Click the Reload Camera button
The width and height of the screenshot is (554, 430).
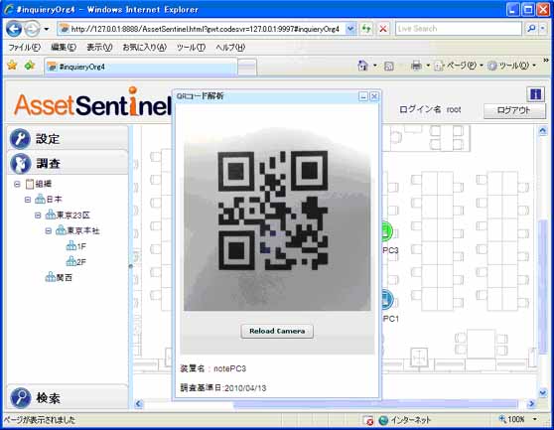(x=277, y=331)
